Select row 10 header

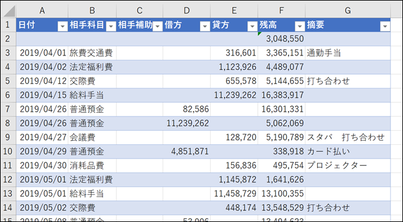[x=8, y=152]
